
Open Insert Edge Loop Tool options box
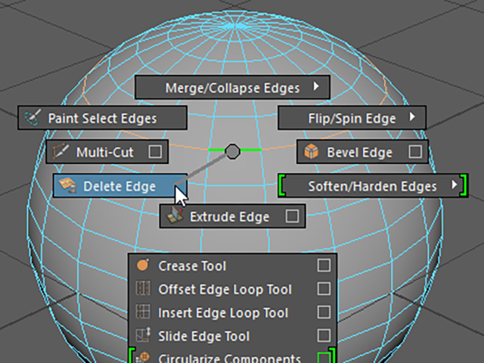(x=324, y=312)
